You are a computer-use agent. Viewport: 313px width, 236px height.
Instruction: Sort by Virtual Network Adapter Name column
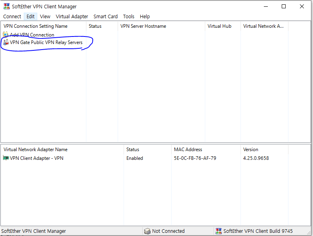(x=62, y=150)
